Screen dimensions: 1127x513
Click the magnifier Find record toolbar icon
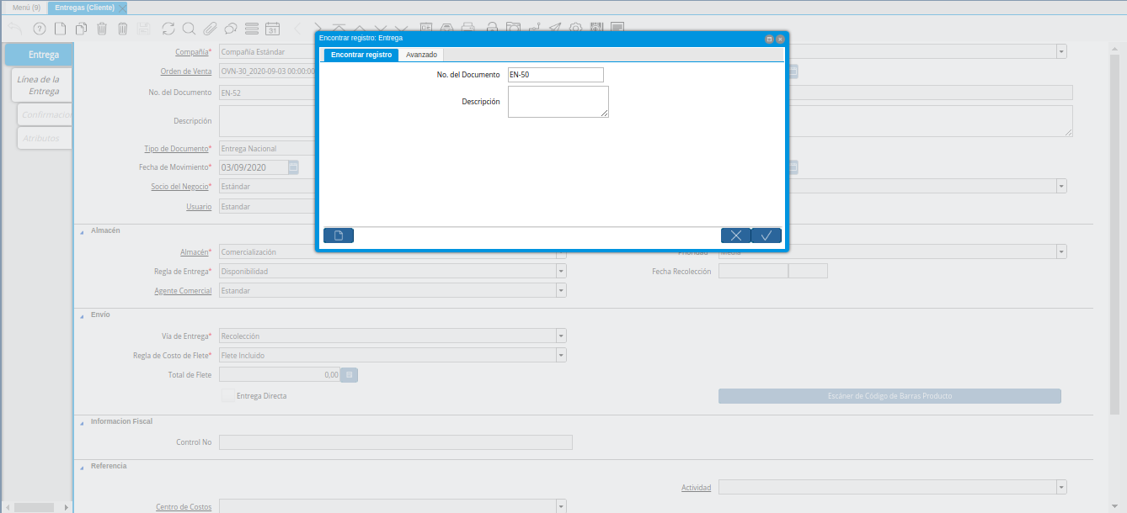click(x=189, y=29)
